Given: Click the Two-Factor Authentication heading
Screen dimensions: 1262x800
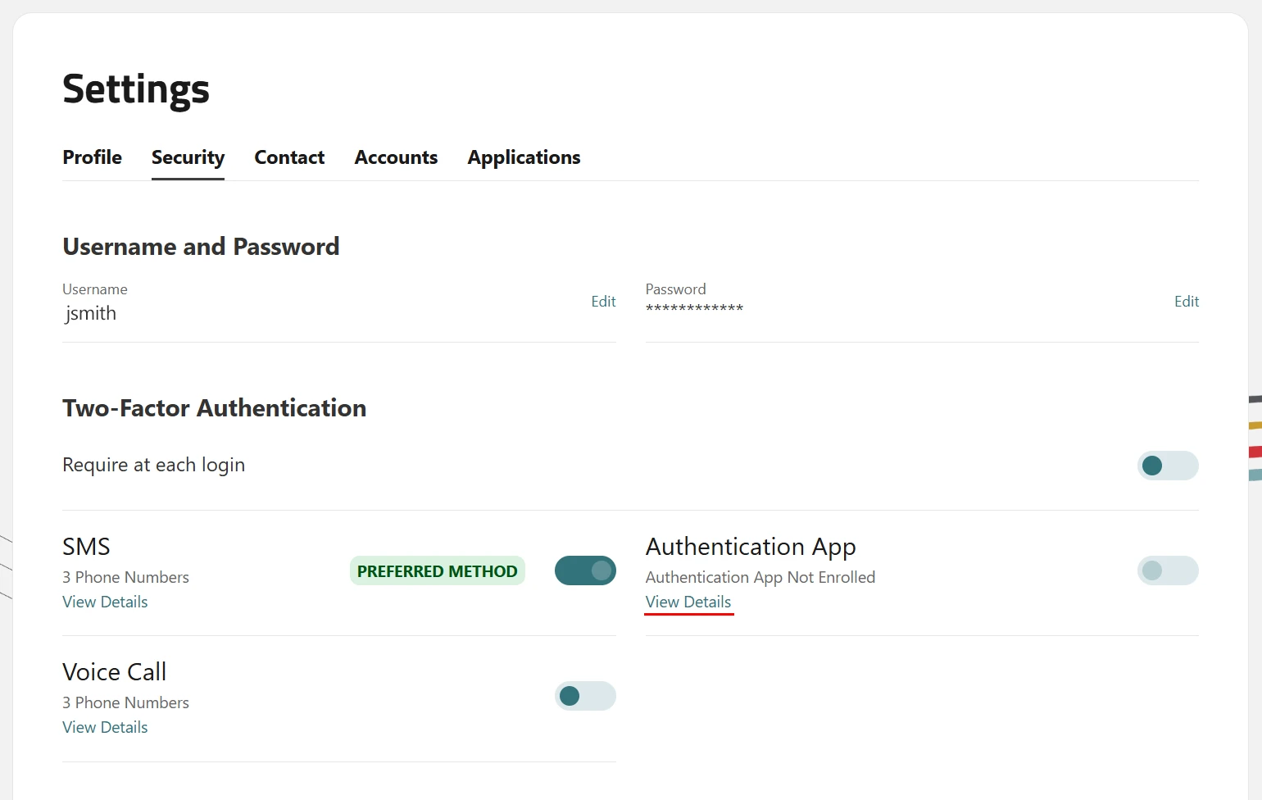Looking at the screenshot, I should [214, 407].
